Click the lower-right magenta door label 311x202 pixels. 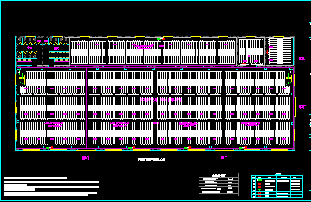coord(224,158)
